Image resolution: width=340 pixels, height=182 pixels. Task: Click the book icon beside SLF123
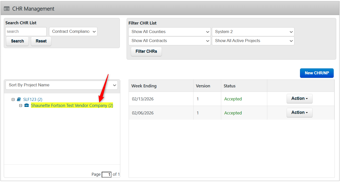(x=19, y=99)
